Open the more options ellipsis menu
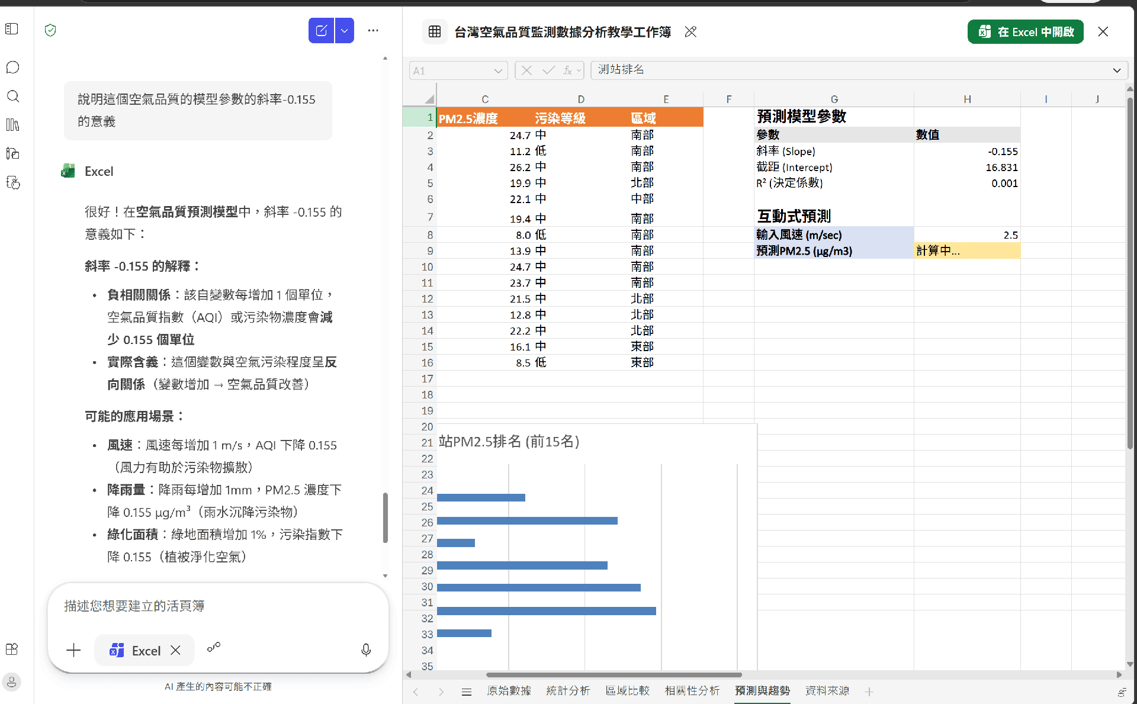 pyautogui.click(x=373, y=30)
